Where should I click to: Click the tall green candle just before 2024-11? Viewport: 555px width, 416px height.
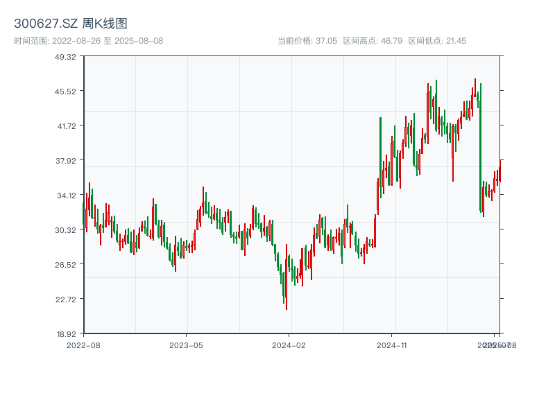(380, 156)
